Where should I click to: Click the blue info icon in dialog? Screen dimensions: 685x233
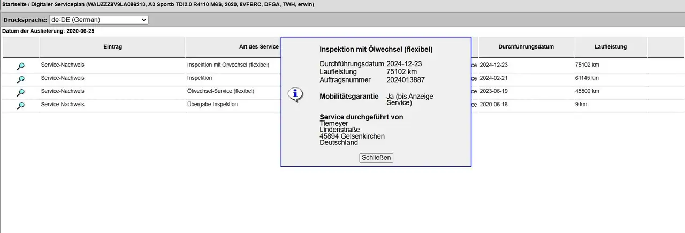coord(295,95)
